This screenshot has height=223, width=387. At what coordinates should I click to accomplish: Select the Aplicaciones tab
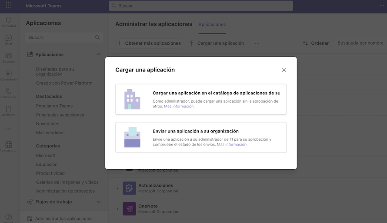pos(212,25)
